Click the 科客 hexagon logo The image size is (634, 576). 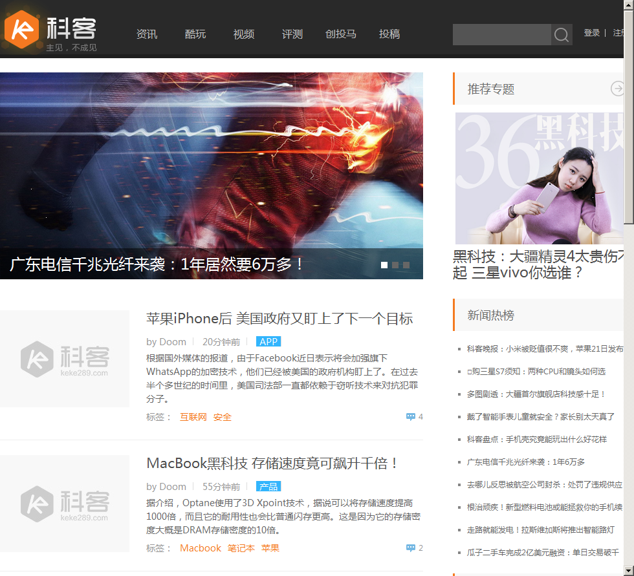click(x=21, y=30)
